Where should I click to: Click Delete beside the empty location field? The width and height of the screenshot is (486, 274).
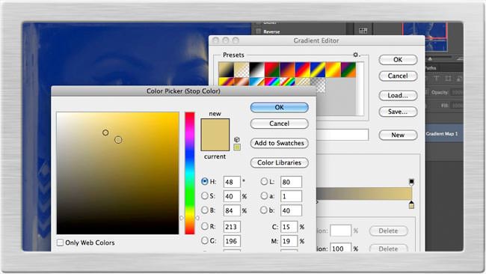click(x=388, y=231)
